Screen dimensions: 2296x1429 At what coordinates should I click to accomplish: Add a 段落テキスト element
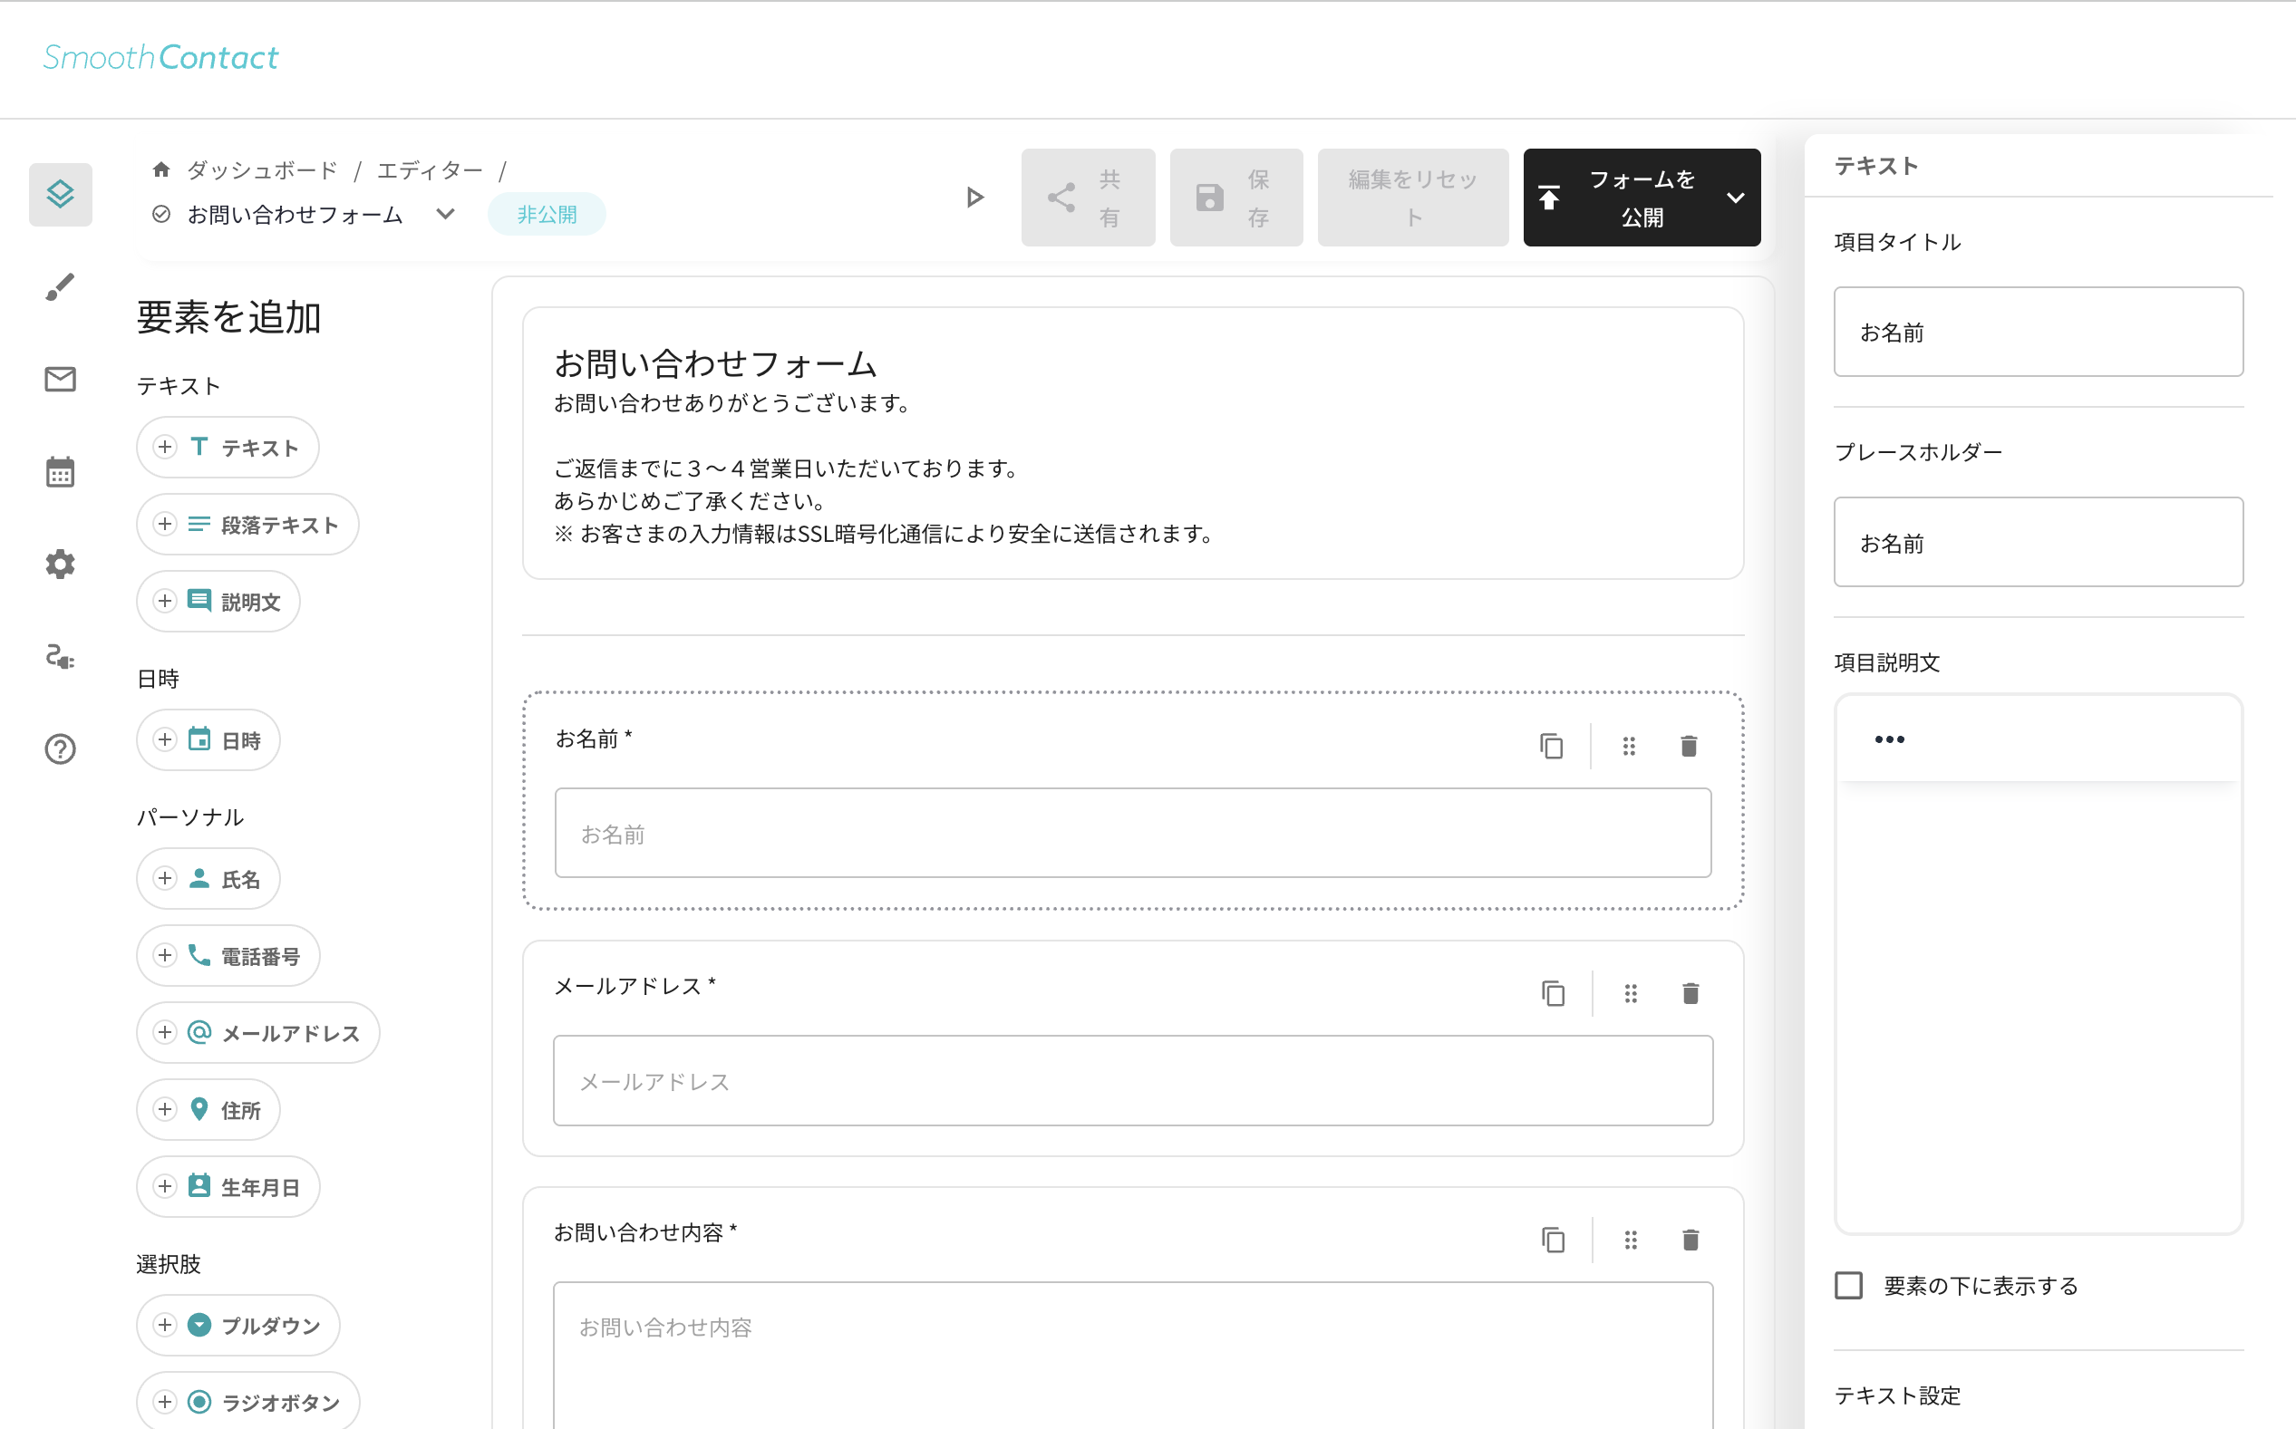(247, 525)
